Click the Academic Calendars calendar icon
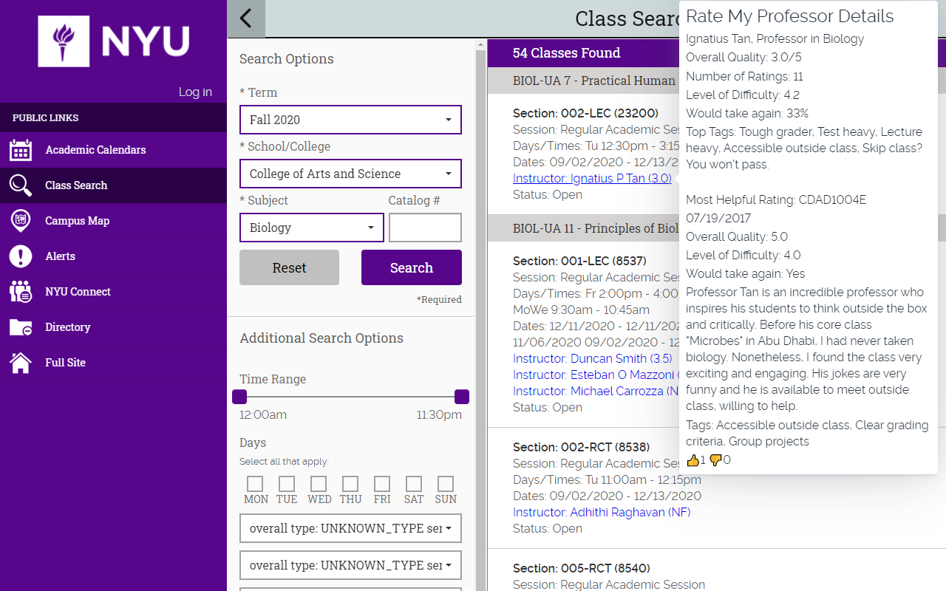The width and height of the screenshot is (946, 591). (21, 150)
